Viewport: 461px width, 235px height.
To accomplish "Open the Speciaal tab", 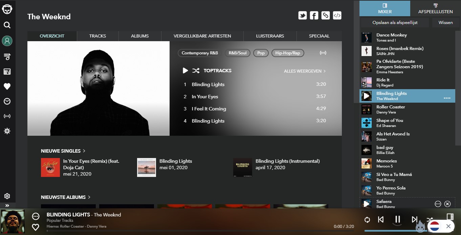I will [x=319, y=36].
